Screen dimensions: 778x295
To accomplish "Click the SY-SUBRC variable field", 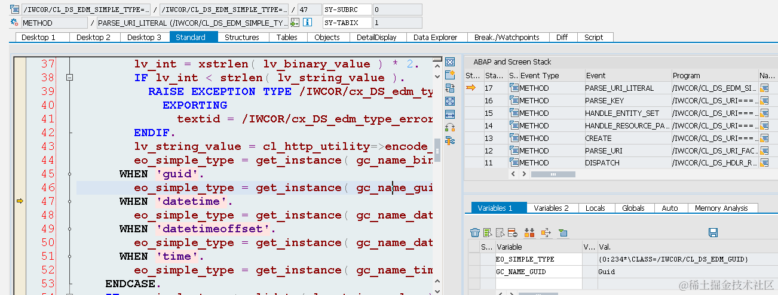I will tap(347, 10).
